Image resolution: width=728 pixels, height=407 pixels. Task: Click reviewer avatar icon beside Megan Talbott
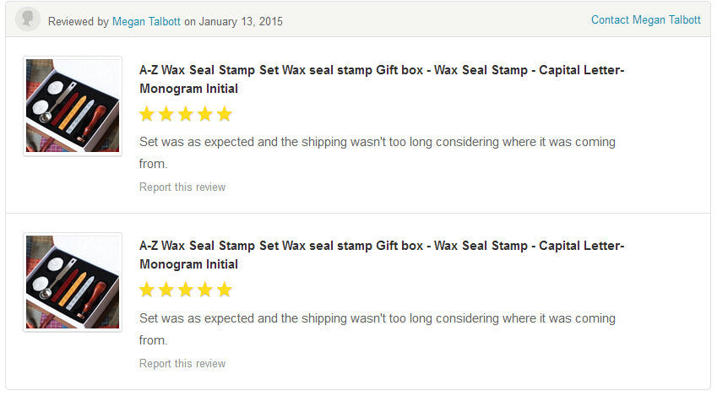[27, 19]
